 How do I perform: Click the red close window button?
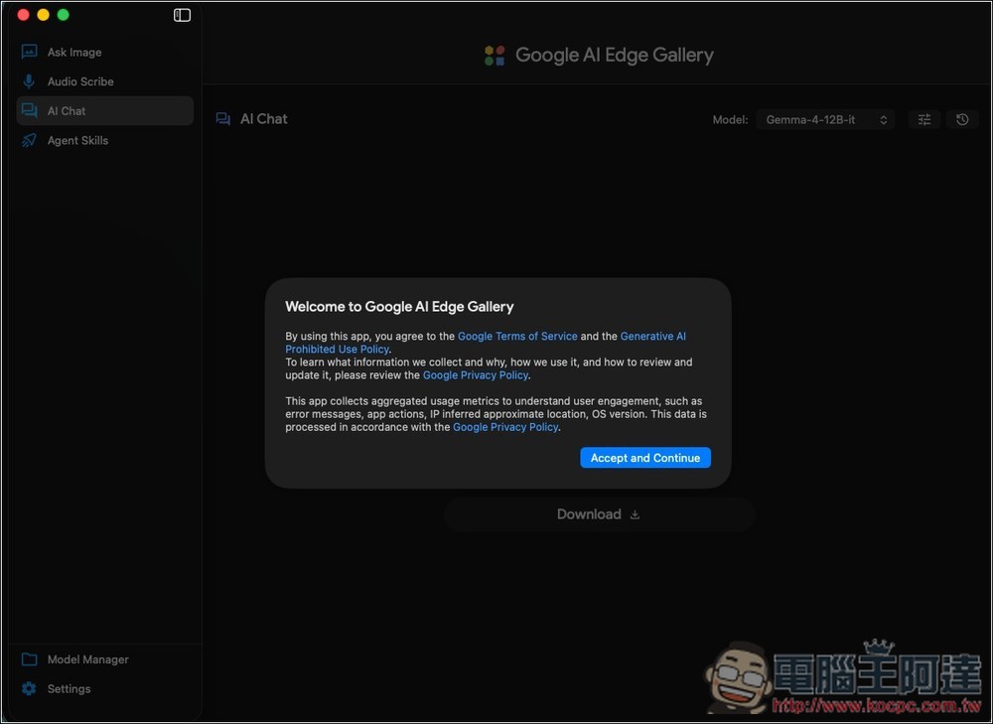click(x=24, y=15)
